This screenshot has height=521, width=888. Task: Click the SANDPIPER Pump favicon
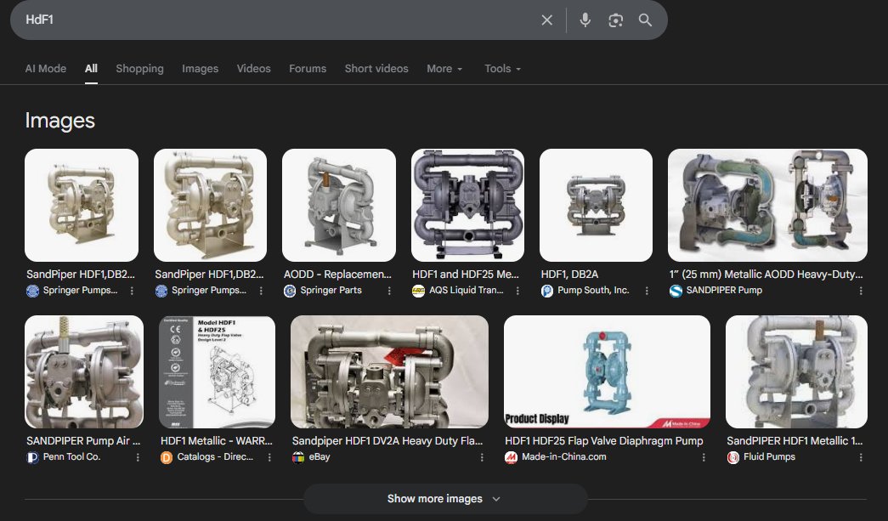click(676, 291)
